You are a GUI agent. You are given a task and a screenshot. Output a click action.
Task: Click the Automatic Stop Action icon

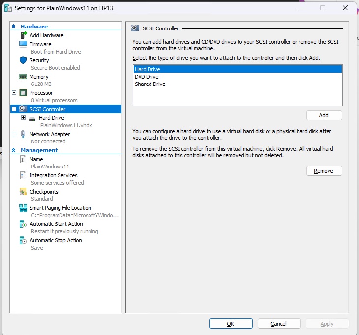click(23, 240)
